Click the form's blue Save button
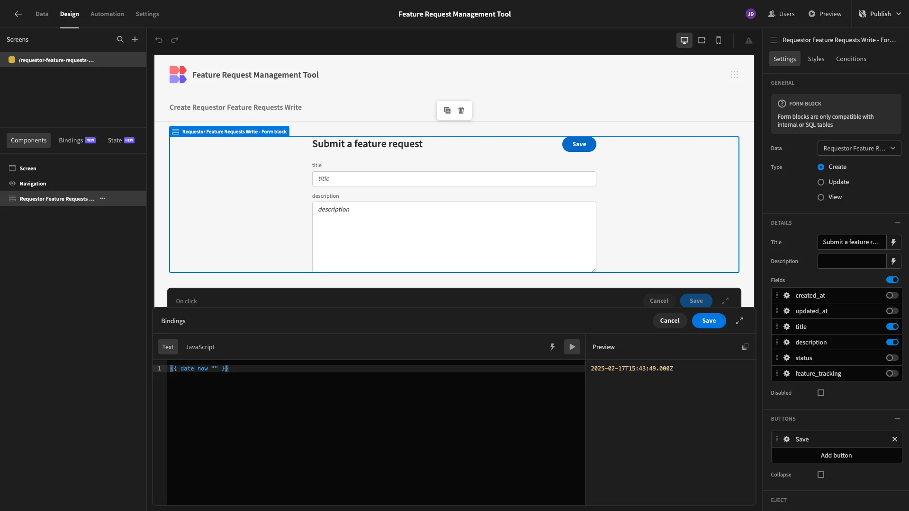The image size is (909, 511). [579, 144]
